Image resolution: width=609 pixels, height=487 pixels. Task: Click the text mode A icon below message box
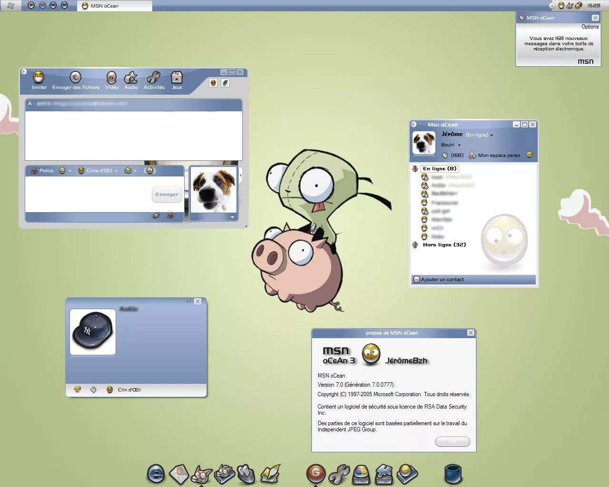point(170,215)
